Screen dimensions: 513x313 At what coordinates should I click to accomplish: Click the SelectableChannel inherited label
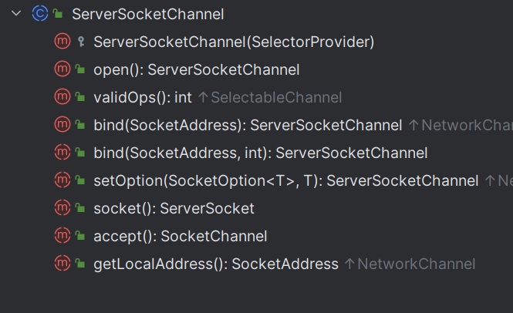click(x=276, y=97)
